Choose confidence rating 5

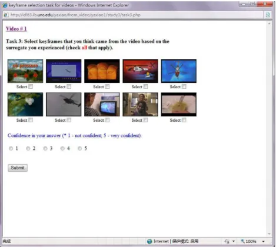tap(79, 148)
